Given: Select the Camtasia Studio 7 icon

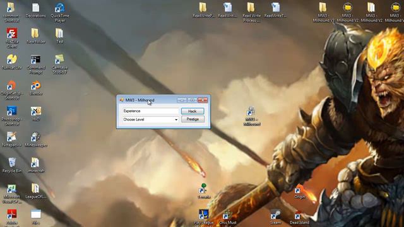Looking at the screenshot, I should click(60, 64).
